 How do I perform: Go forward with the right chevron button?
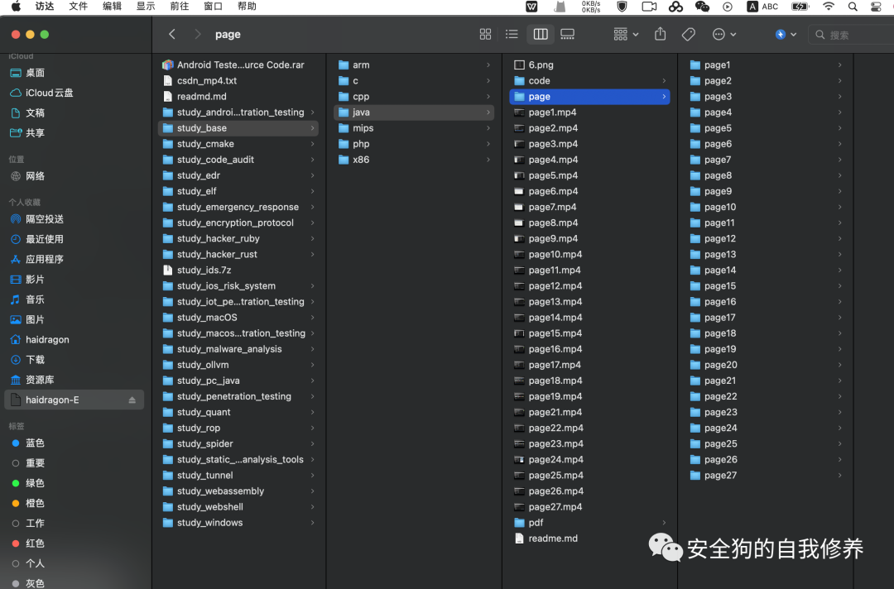point(197,34)
